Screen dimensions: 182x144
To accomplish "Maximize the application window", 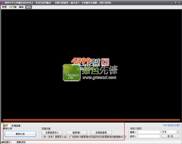I will (x=175, y=3).
